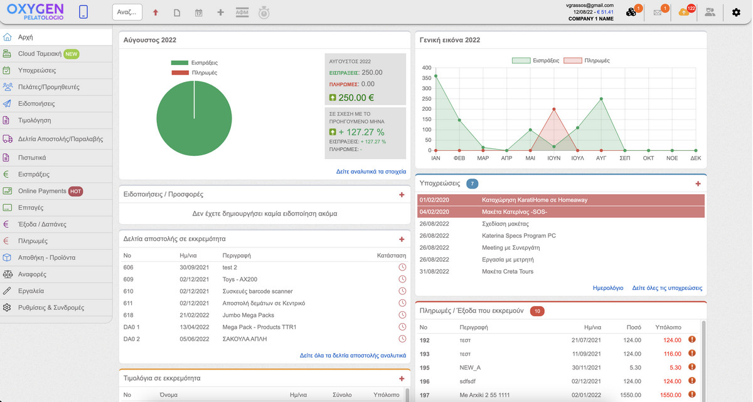Click the mobile phone icon beside the logo

click(84, 12)
